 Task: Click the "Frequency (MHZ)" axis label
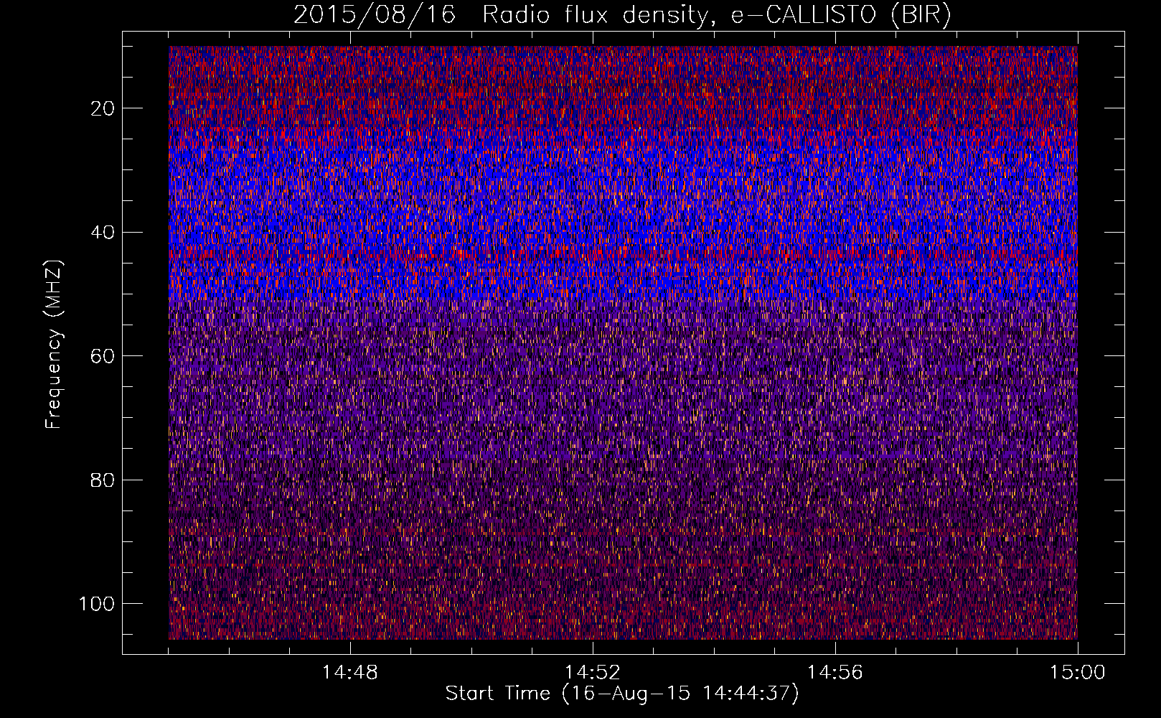click(x=54, y=345)
